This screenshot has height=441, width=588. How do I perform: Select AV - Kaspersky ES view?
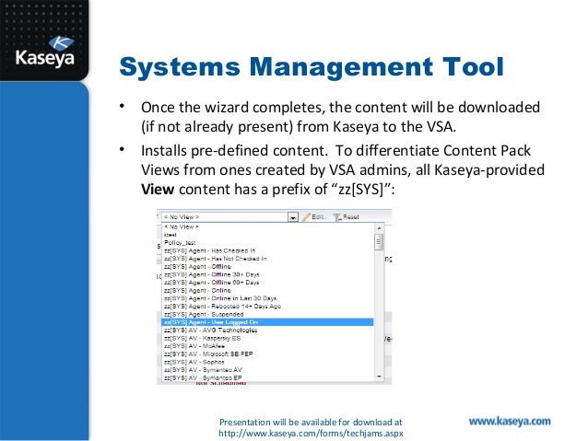(268, 338)
